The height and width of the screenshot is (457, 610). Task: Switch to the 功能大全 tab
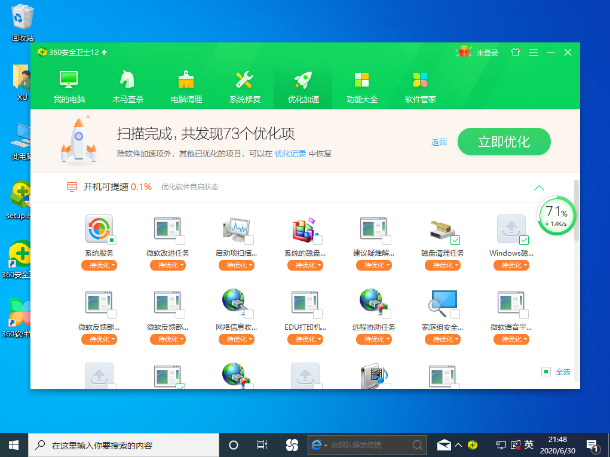coord(361,85)
